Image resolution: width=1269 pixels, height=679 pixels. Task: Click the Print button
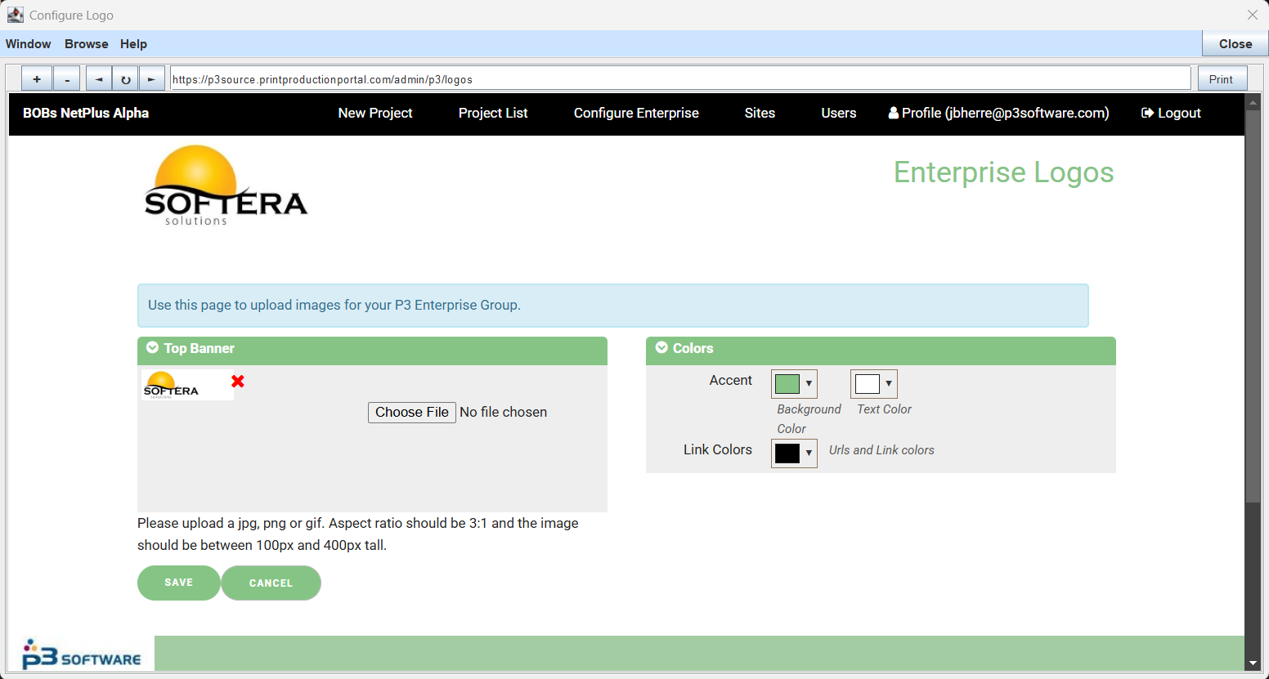pyautogui.click(x=1221, y=79)
